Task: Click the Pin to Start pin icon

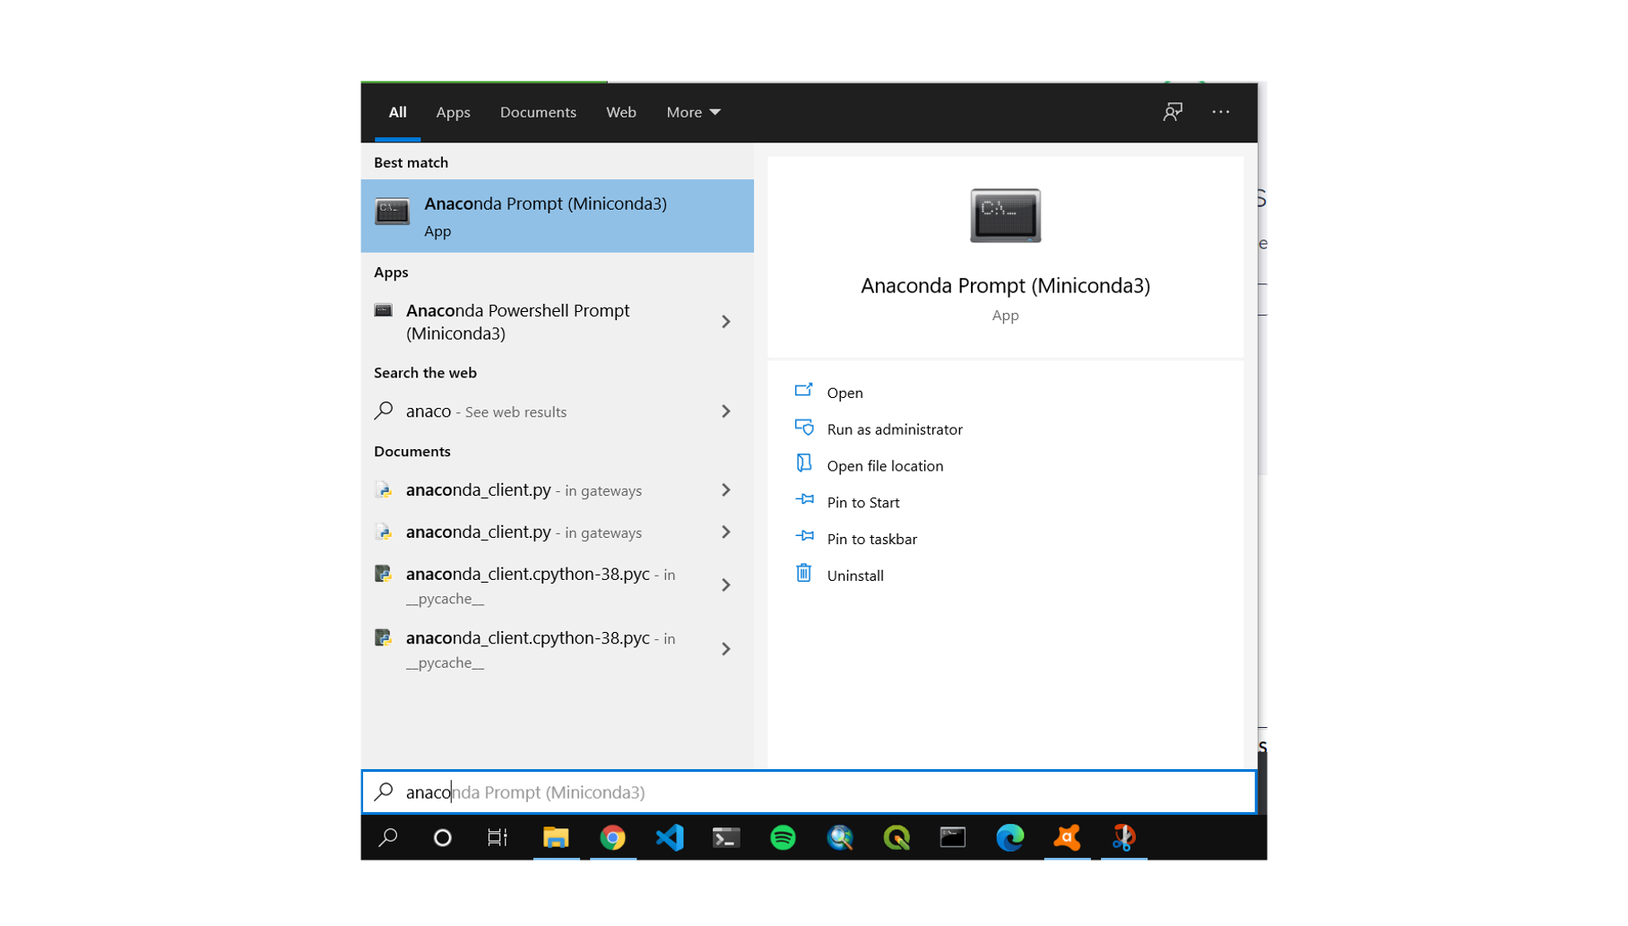Action: pos(804,500)
